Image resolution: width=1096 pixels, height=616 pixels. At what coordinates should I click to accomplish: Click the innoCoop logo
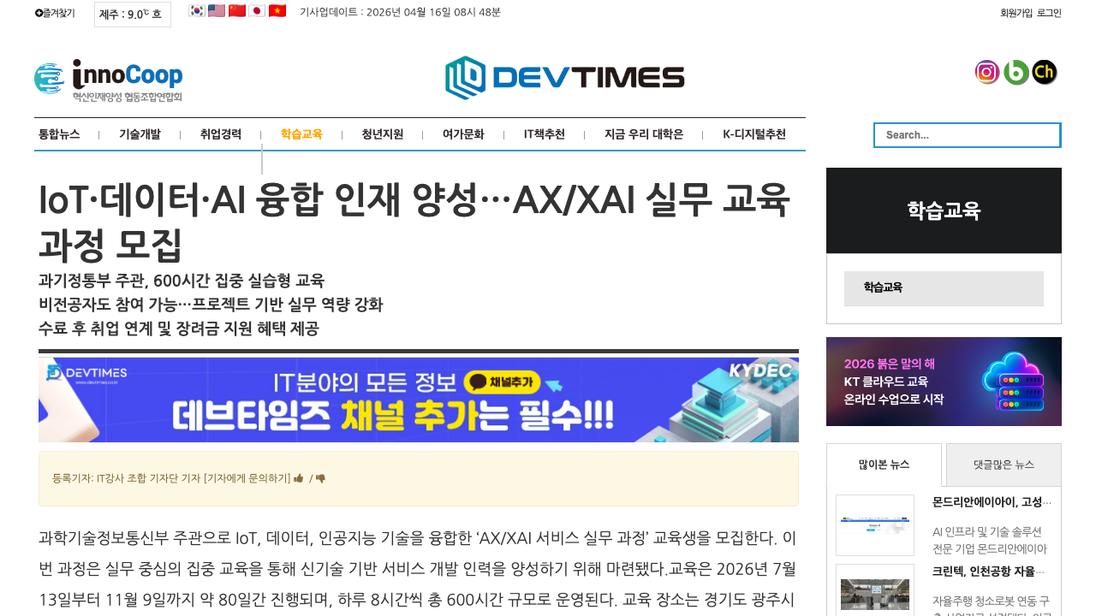pyautogui.click(x=109, y=81)
